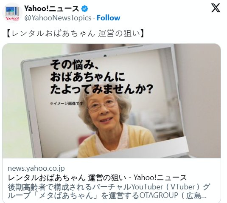Image resolution: width=227 pixels, height=203 pixels.
Task: Follow the YahooNewsTopics account
Action: pyautogui.click(x=108, y=18)
